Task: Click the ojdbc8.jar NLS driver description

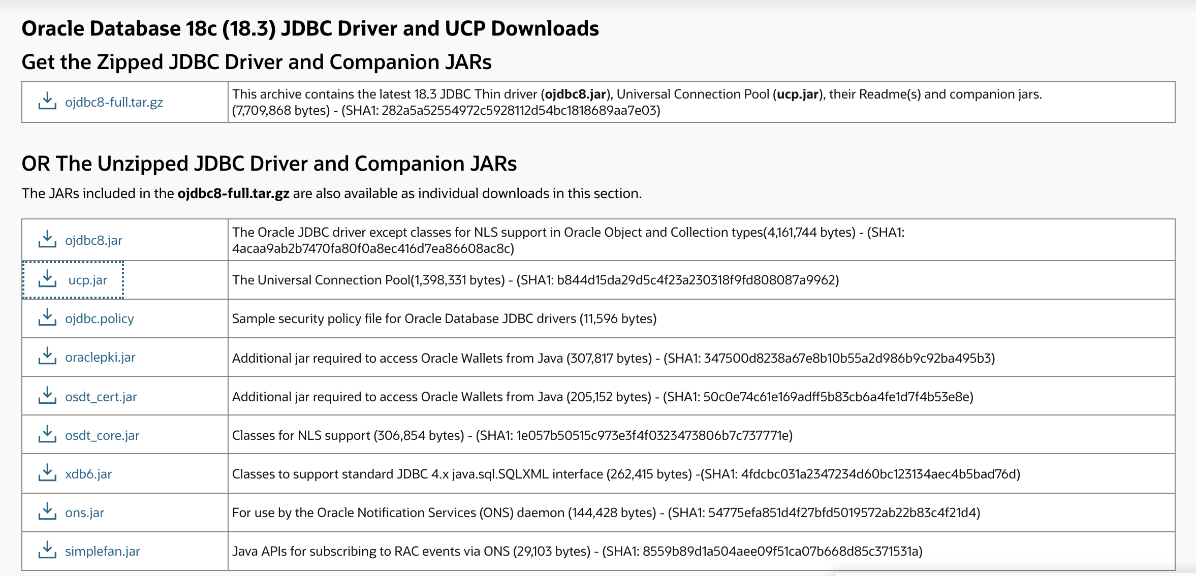Action: point(569,240)
